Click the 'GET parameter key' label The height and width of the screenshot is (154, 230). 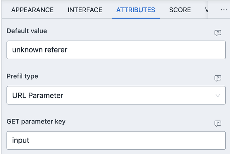(36, 121)
